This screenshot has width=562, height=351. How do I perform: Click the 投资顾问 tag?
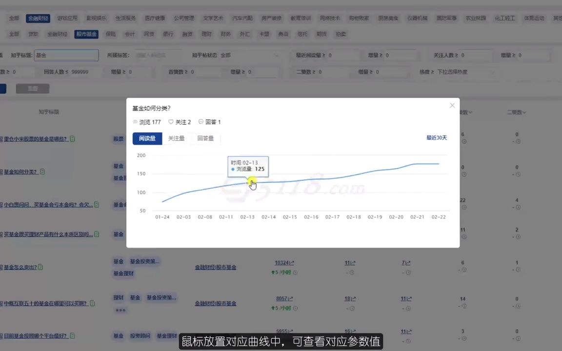(140, 336)
